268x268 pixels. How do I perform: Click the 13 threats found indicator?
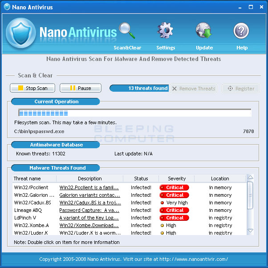click(139, 88)
